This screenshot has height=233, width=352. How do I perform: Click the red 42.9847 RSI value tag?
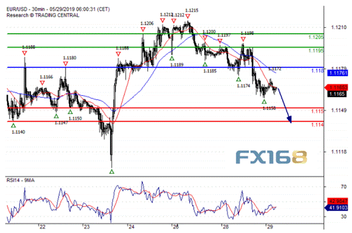tap(337, 201)
